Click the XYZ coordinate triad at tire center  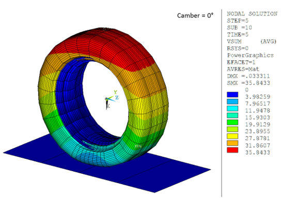tap(112, 100)
